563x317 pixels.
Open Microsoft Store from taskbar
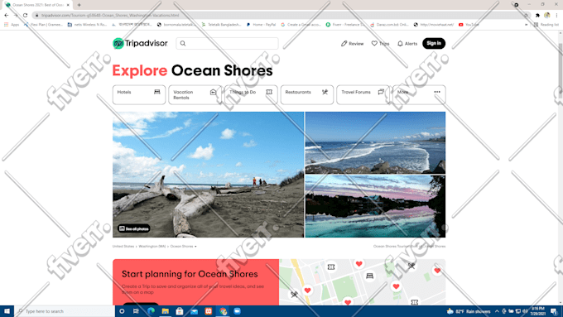click(180, 311)
